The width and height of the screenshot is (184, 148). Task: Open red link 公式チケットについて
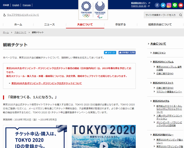[47, 83]
